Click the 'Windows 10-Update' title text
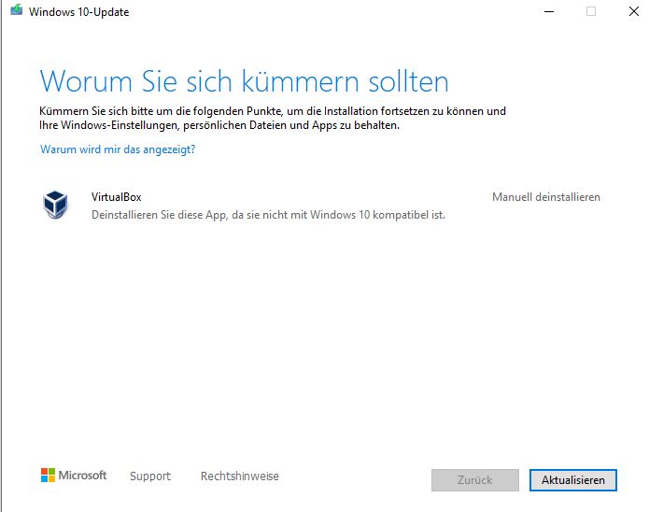Image resolution: width=649 pixels, height=512 pixels. tap(79, 12)
